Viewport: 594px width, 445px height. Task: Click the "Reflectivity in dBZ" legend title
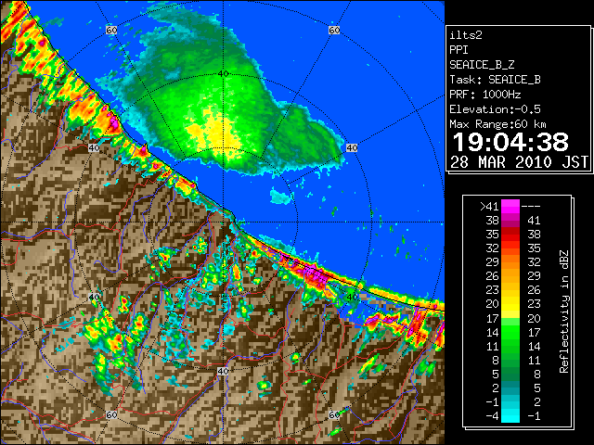click(x=564, y=311)
